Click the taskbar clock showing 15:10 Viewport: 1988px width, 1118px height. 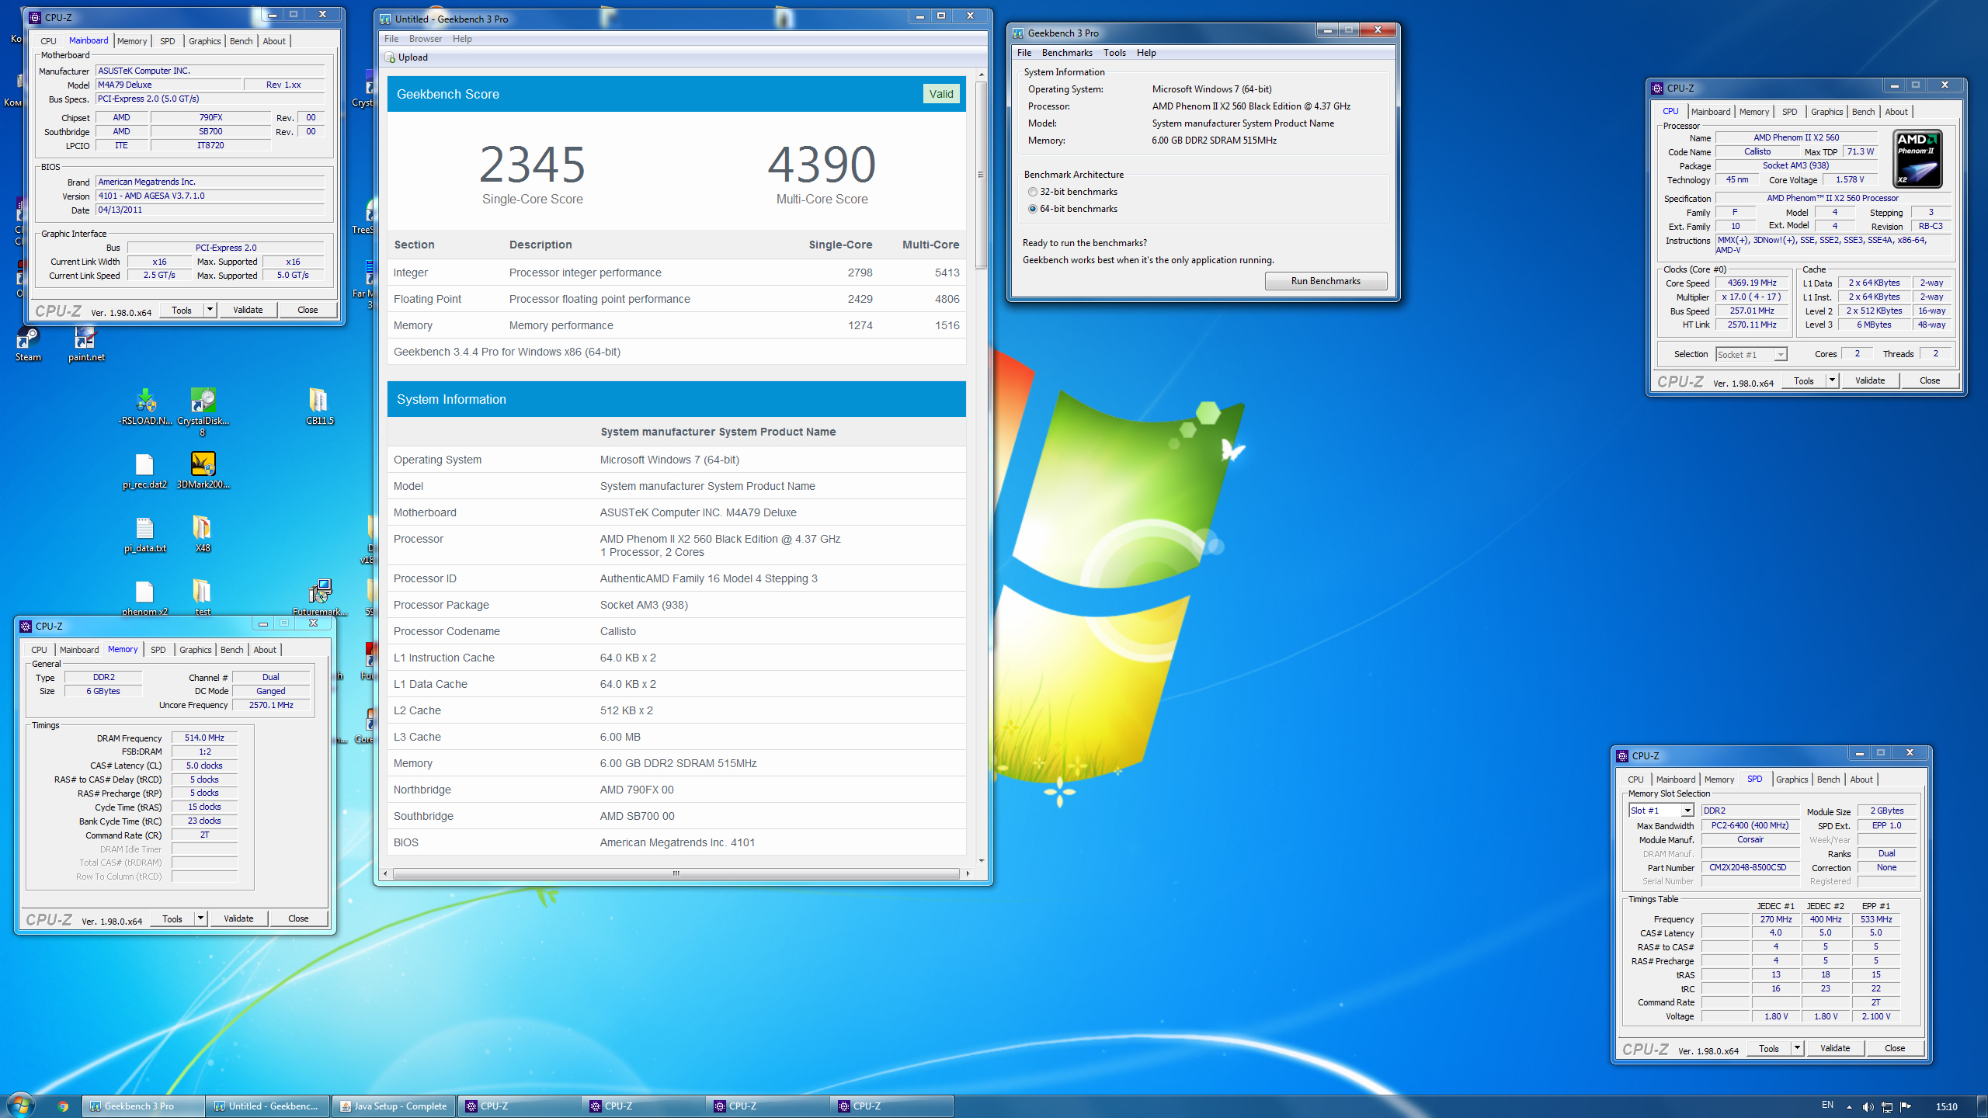(x=1946, y=1106)
